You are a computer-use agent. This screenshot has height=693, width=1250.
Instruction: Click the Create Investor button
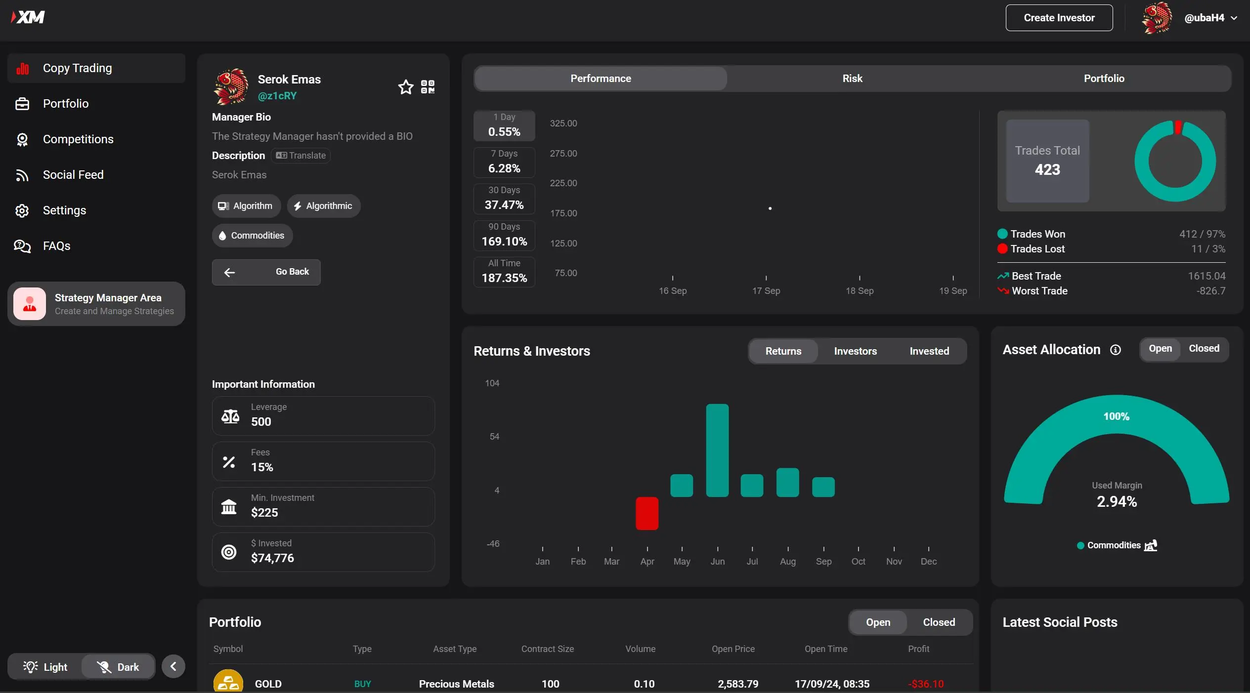tap(1059, 18)
